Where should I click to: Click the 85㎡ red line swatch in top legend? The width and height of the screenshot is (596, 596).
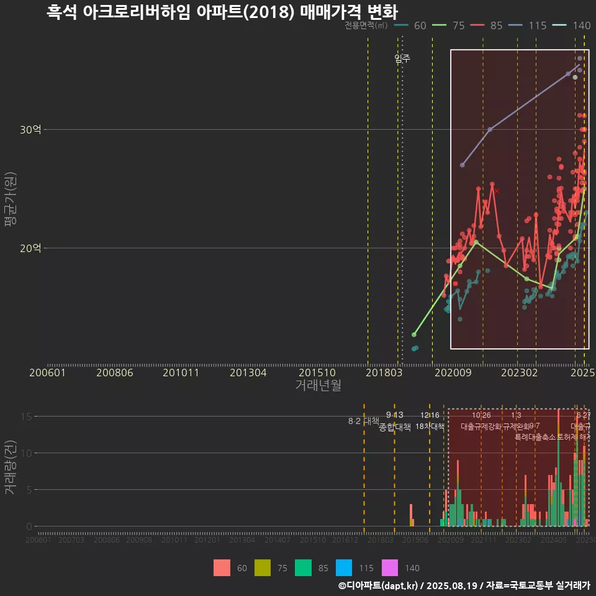tap(477, 25)
